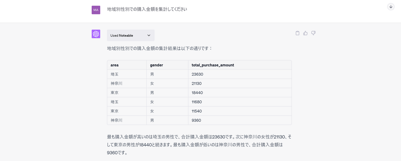Click the cell with value 23630

tap(240, 74)
